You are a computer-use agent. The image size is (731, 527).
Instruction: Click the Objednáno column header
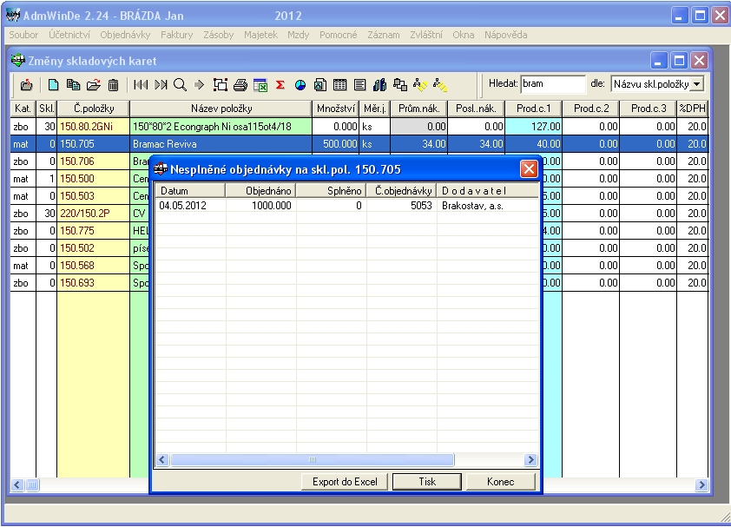[x=261, y=191]
